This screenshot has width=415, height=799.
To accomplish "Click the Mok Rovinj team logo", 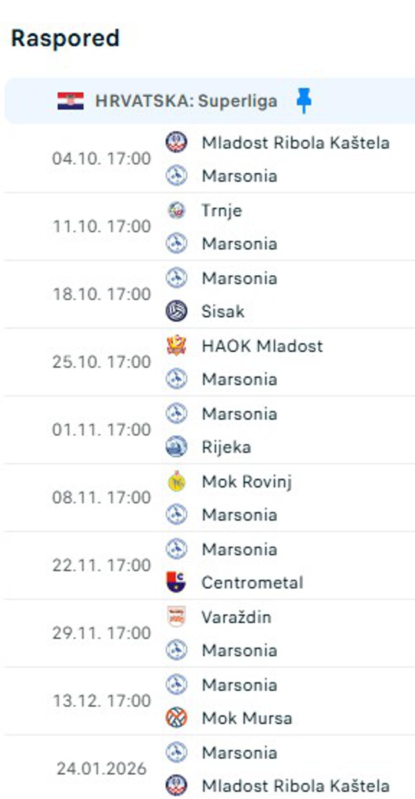I will [177, 481].
